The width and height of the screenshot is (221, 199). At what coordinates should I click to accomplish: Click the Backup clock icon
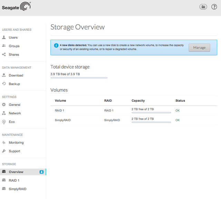pos(4,84)
